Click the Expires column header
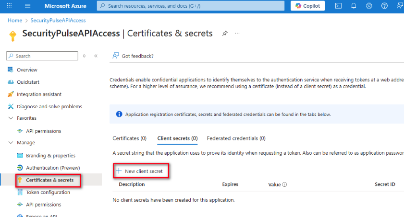This screenshot has height=217, width=404. pyautogui.click(x=230, y=184)
